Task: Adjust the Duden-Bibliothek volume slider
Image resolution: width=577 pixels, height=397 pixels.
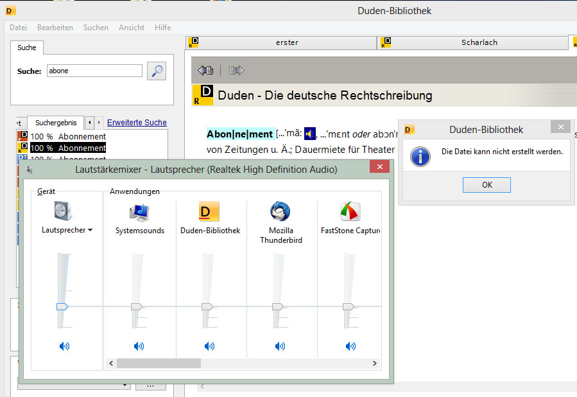Action: [207, 306]
